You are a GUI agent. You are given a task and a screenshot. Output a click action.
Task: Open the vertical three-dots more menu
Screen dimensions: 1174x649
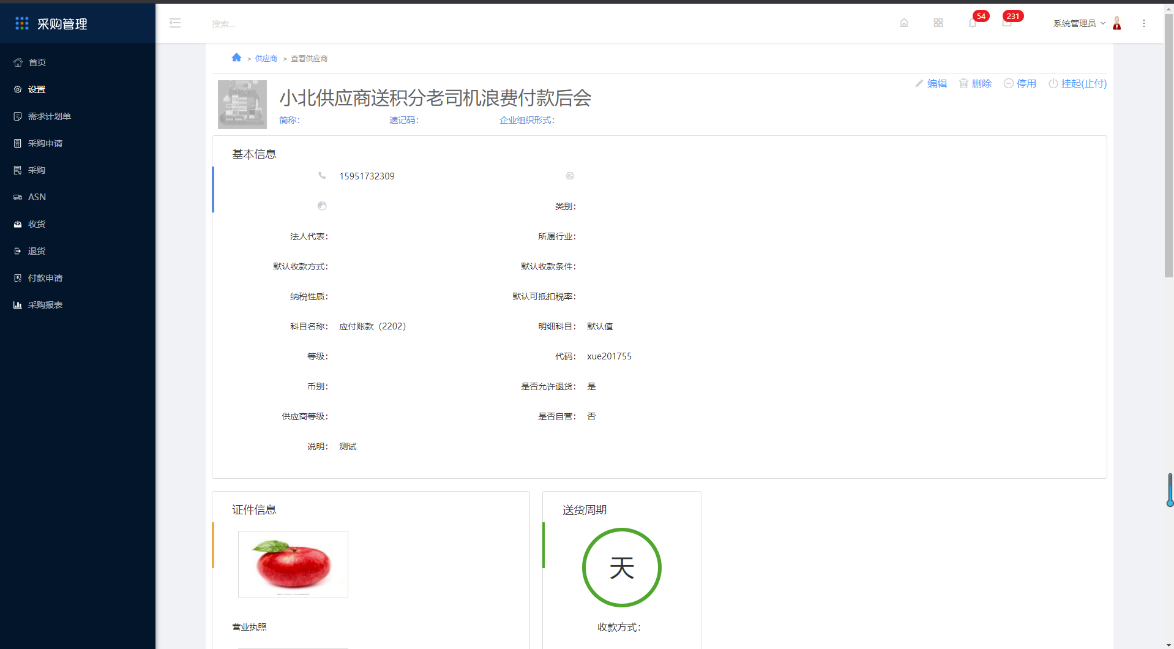[x=1144, y=23]
